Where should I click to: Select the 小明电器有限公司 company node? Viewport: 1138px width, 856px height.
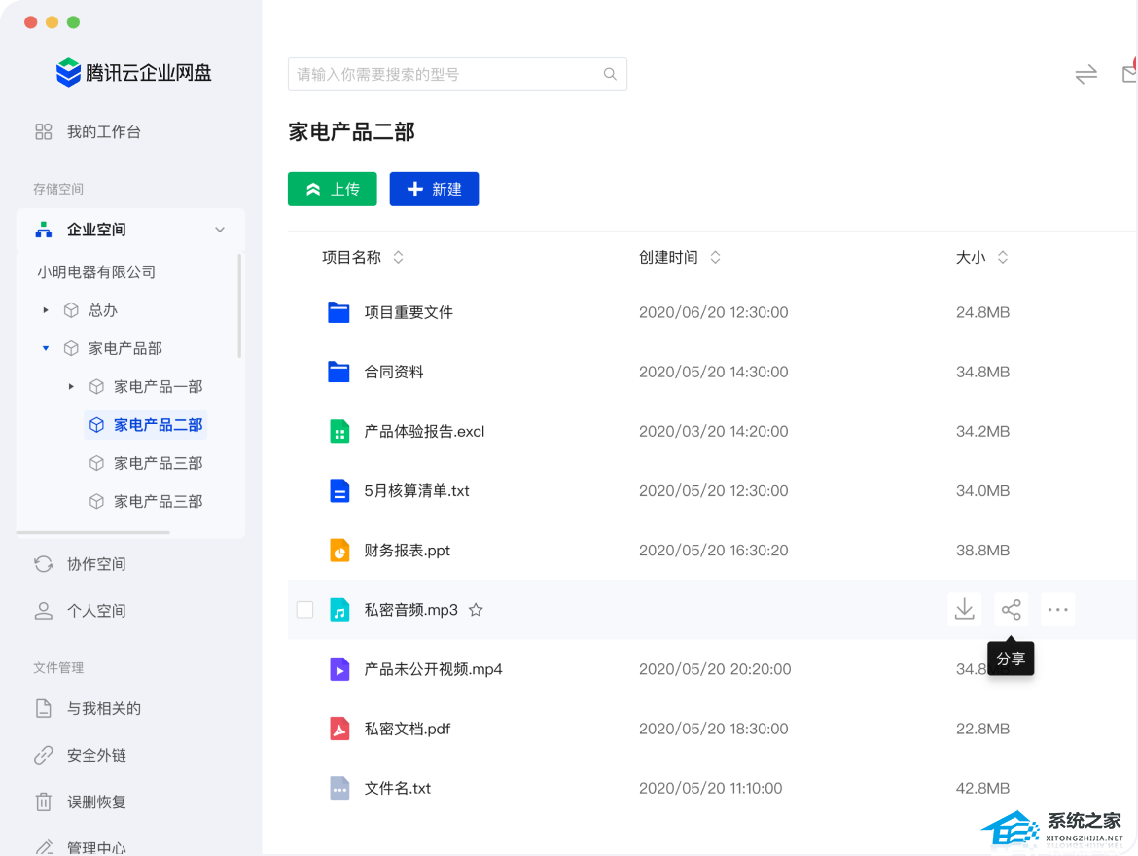coord(96,272)
